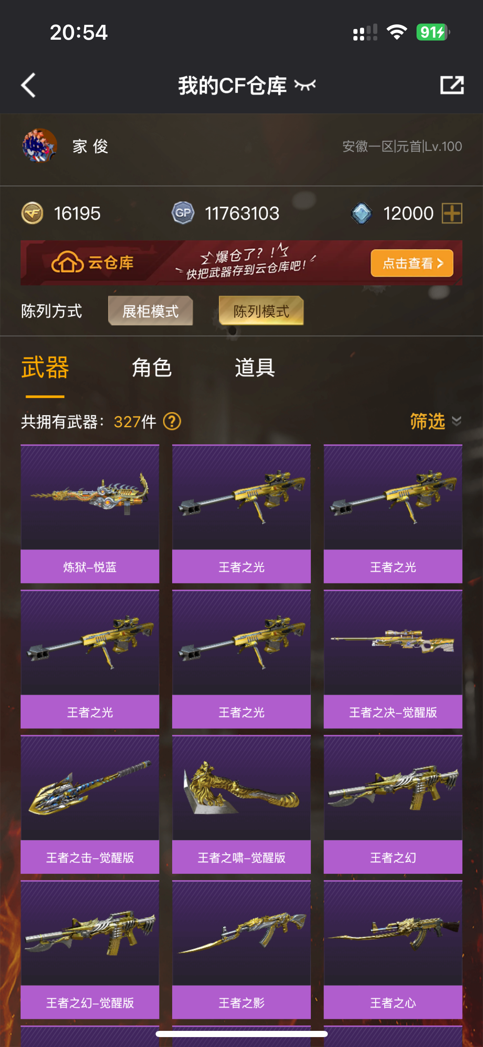This screenshot has height=1047, width=483.
Task: Select the 角色 tab
Action: coord(152,368)
